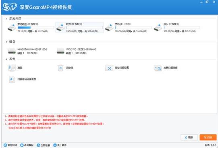The height and width of the screenshot is (148, 218).
Task: Click the 回收站 recycle bin icon
Action: (x=60, y=68)
